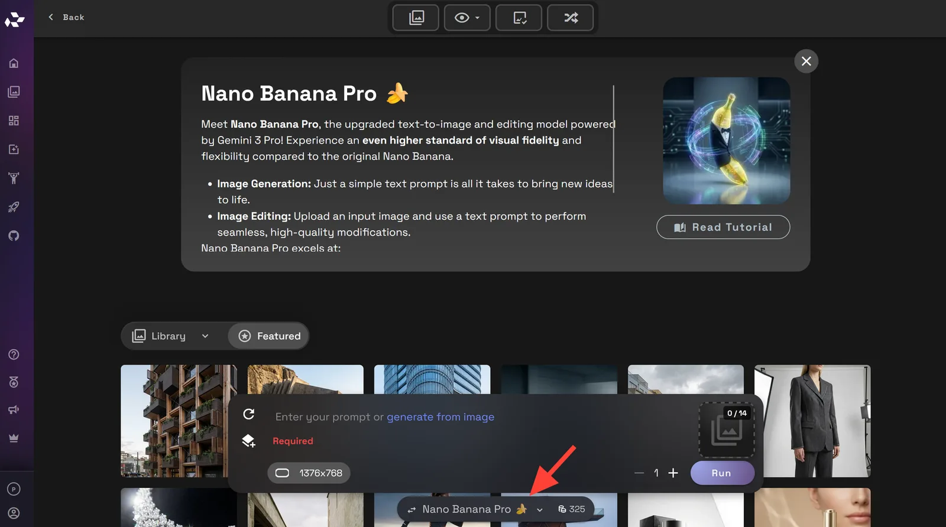Click the Image Generation bullet text
This screenshot has width=946, height=527.
414,191
